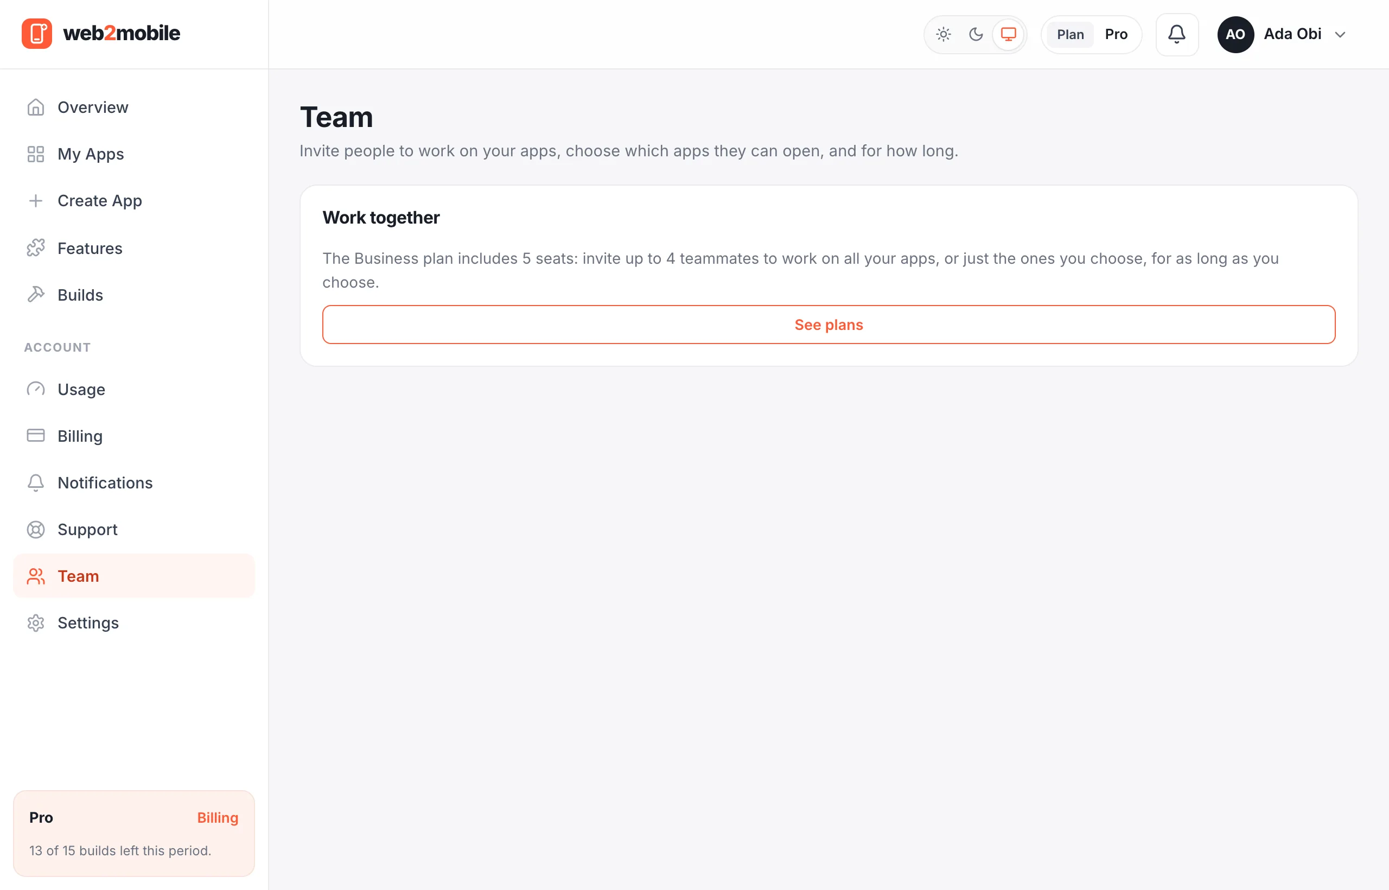Open the Overview menu label
Screen dimensions: 1389x890
coord(93,107)
